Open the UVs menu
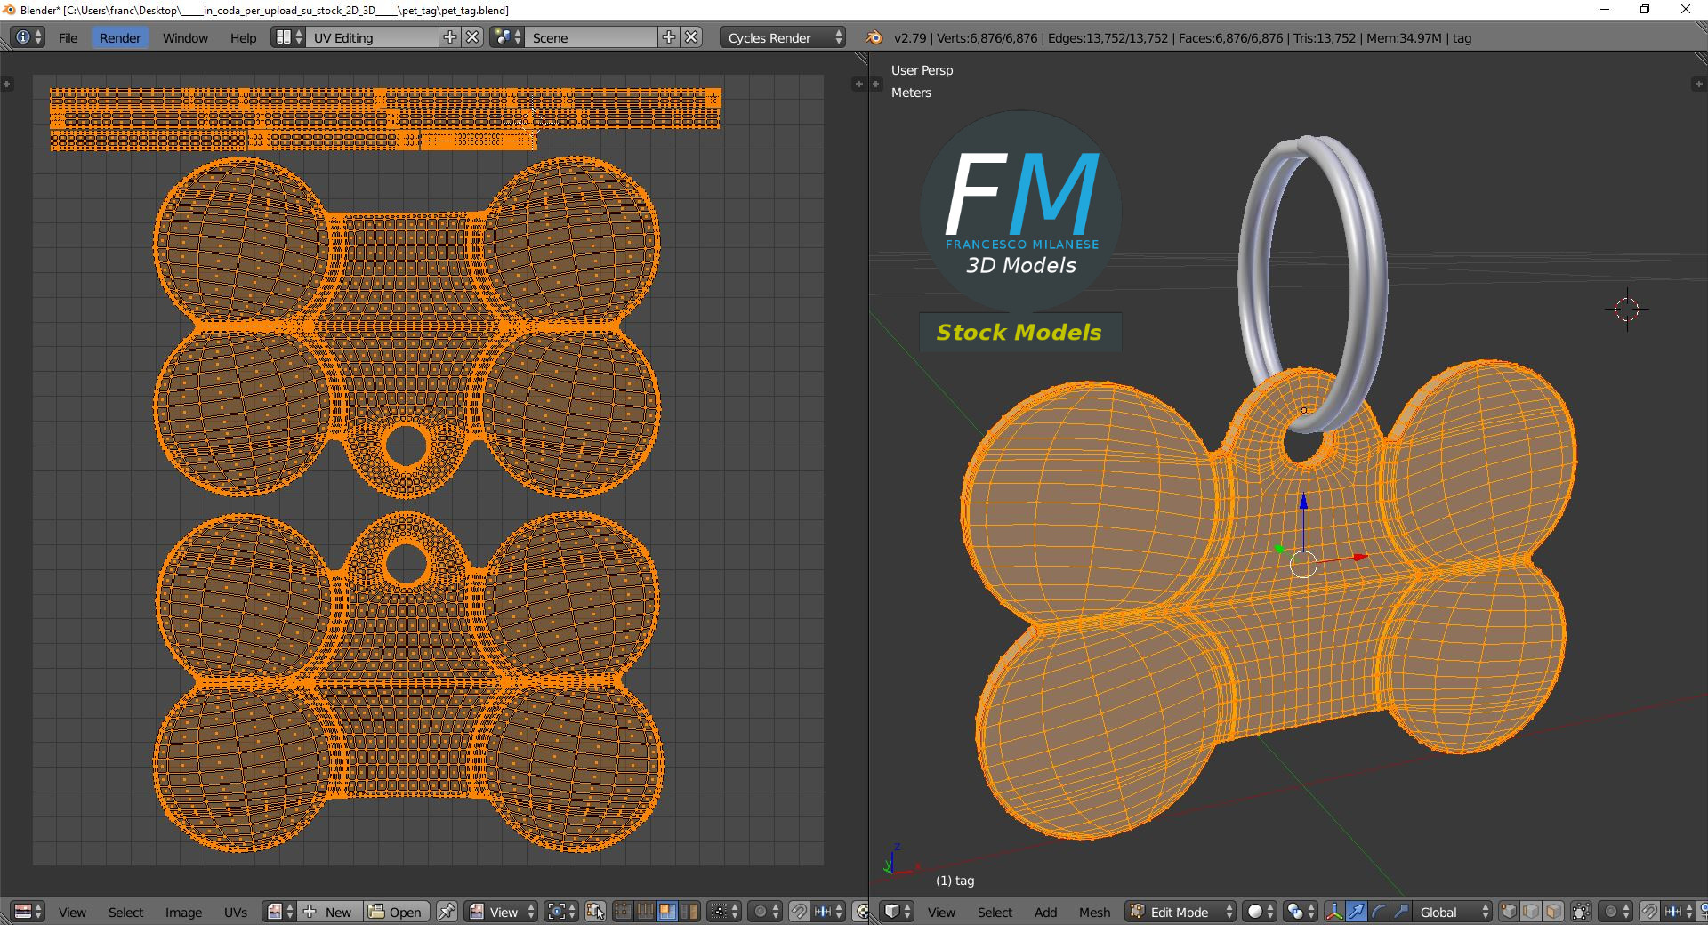 pos(236,912)
